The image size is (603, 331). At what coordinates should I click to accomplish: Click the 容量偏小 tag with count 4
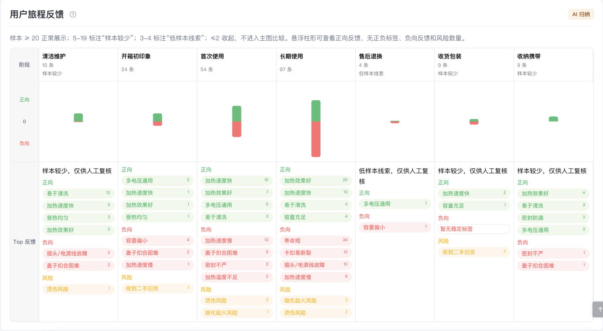tap(158, 240)
